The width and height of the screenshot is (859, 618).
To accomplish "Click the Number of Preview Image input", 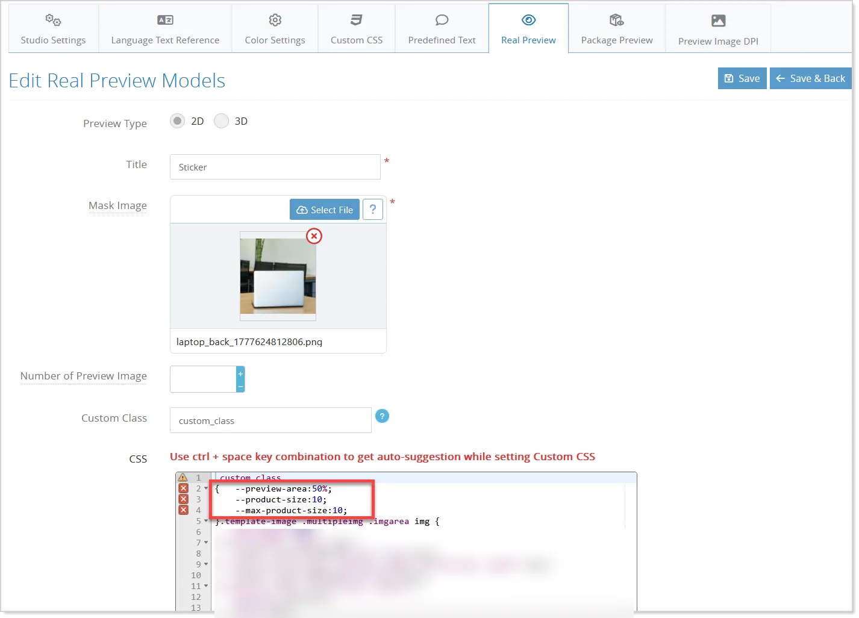I will coord(203,379).
